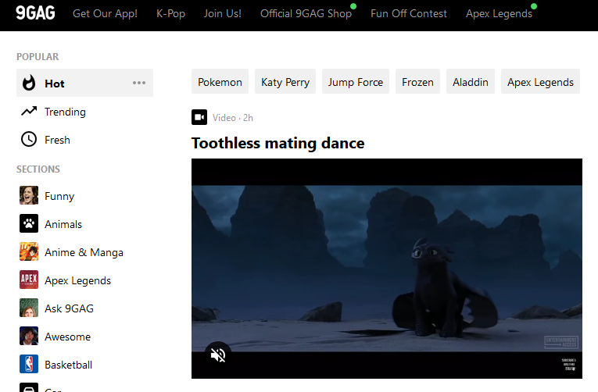
Task: Click the 9GAG logo
Action: [35, 13]
